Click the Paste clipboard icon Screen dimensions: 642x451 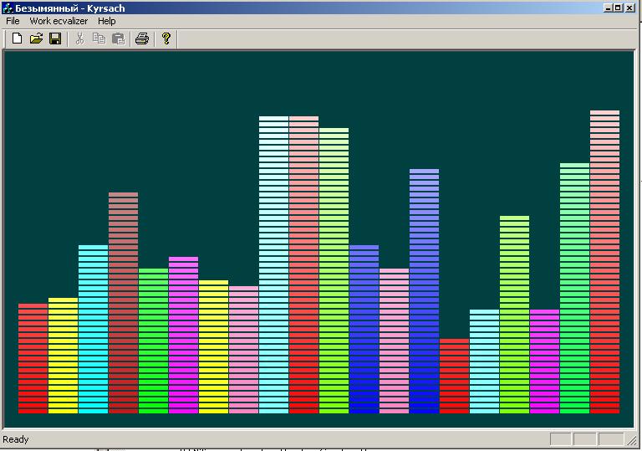119,38
